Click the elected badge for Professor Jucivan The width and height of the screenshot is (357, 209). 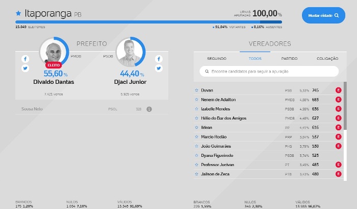pos(338,165)
